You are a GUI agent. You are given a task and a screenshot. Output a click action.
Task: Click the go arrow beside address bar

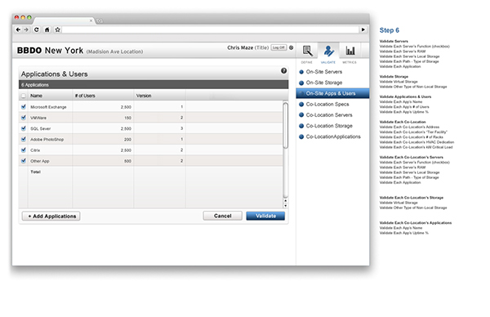pos(363,29)
